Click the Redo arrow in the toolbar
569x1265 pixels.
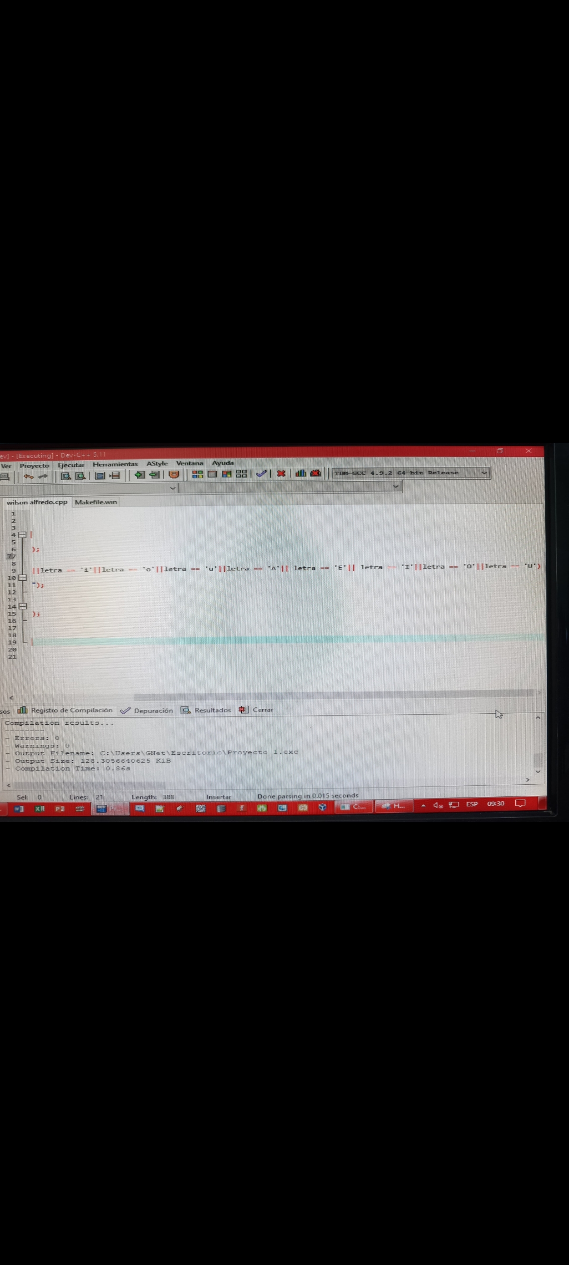point(43,476)
